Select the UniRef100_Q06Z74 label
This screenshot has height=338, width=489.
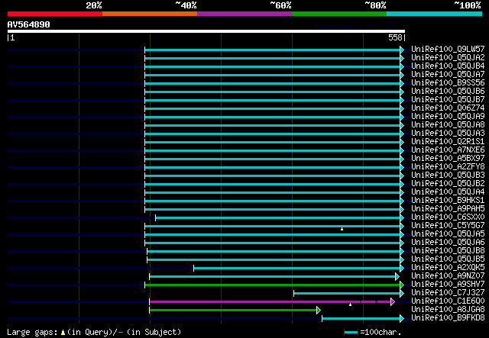point(448,108)
